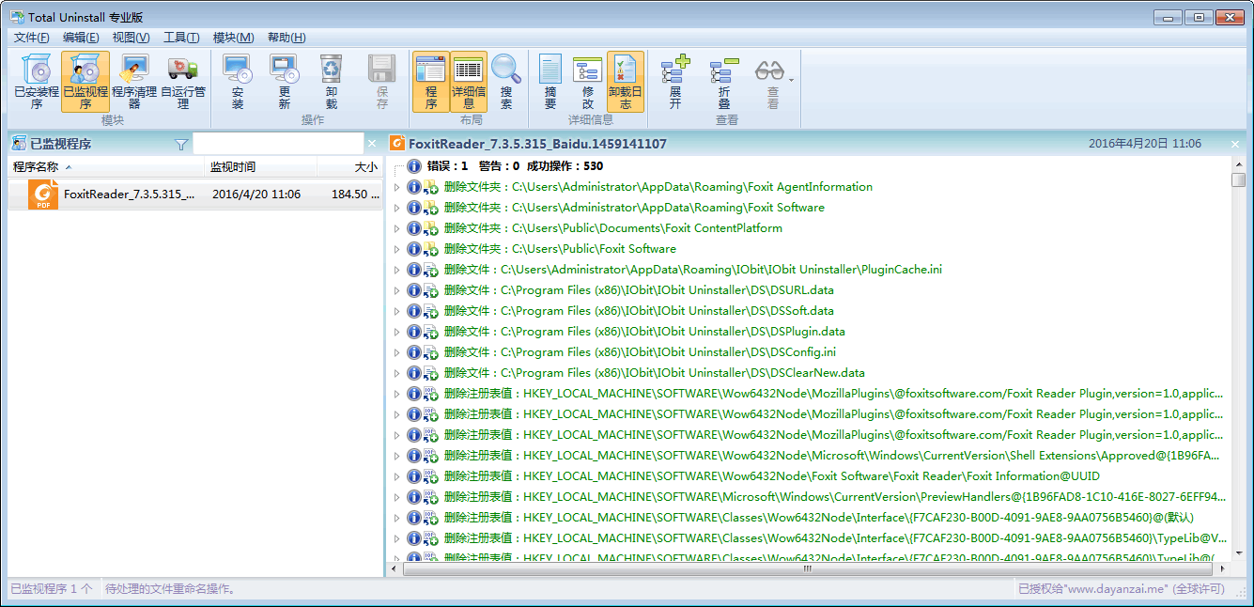Toggle the 详细信息 layout button
This screenshot has width=1254, height=607.
(x=469, y=82)
